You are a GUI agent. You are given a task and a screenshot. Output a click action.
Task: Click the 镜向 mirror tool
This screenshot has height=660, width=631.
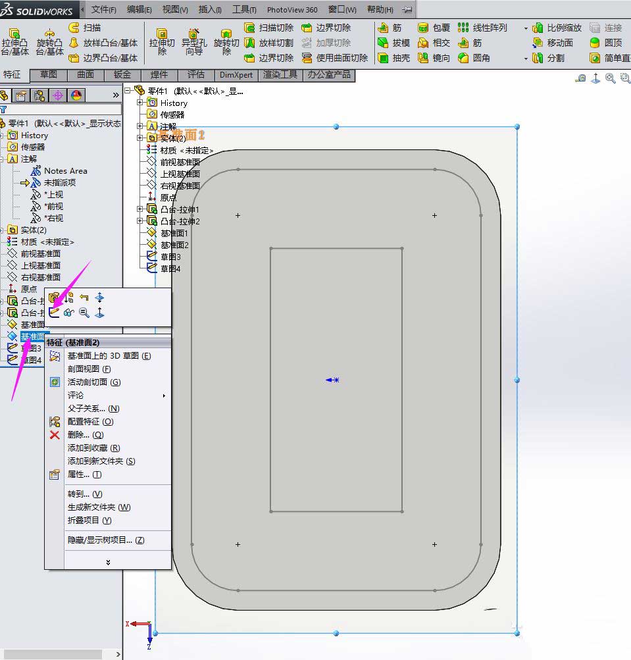(434, 58)
